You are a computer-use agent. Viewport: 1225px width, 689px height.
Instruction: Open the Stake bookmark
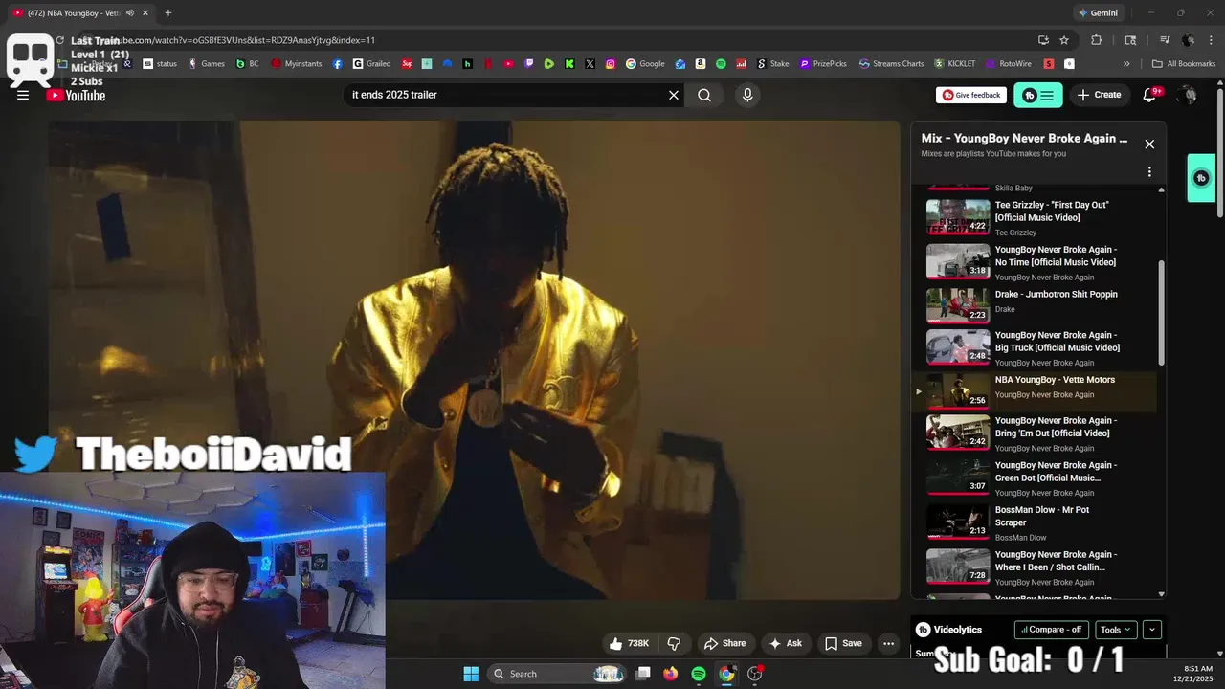773,64
